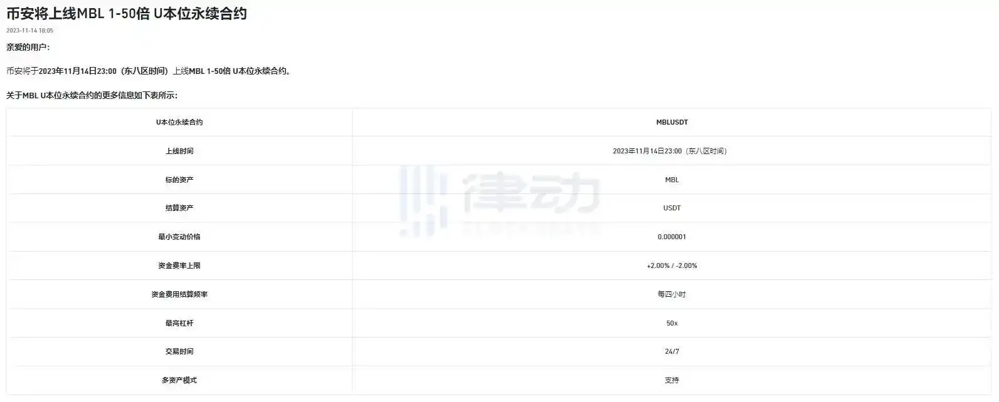999x402 pixels.
Task: Click the +2.00% / -2.00% funding rate value
Action: (x=672, y=266)
